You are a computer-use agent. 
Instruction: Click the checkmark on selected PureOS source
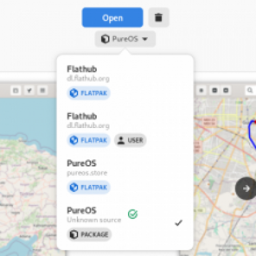(x=179, y=223)
